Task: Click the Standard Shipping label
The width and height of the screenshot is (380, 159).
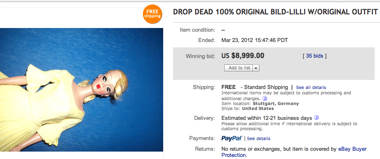Action: click(266, 87)
